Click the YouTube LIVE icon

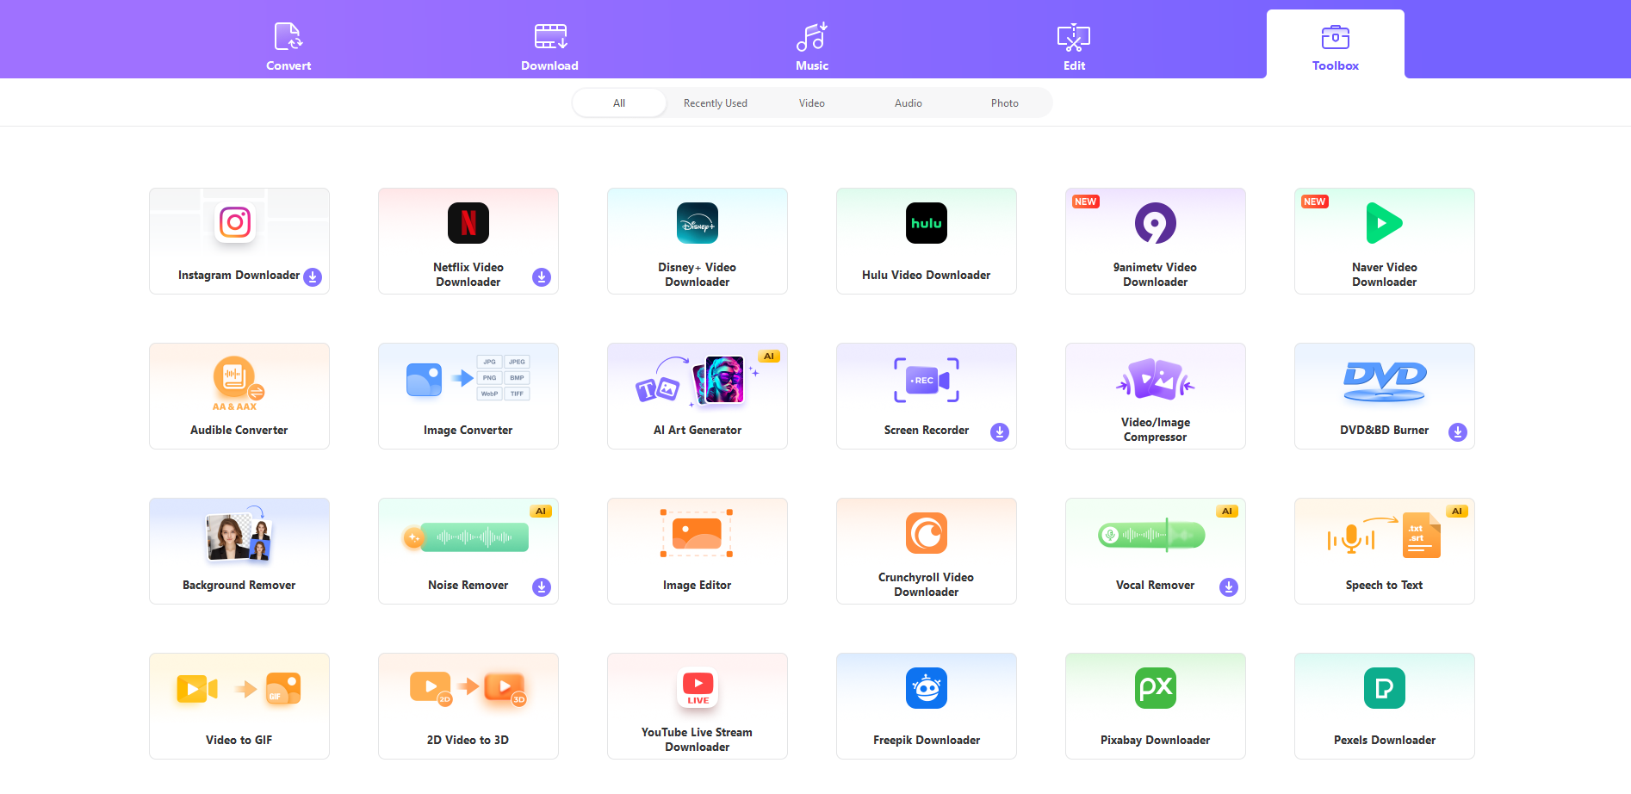tap(698, 688)
